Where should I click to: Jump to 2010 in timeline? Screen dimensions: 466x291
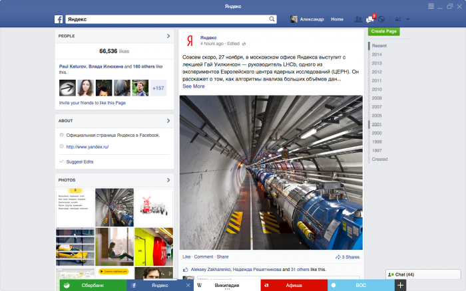coord(377,89)
